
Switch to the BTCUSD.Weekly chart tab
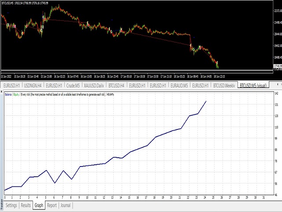pos(224,85)
